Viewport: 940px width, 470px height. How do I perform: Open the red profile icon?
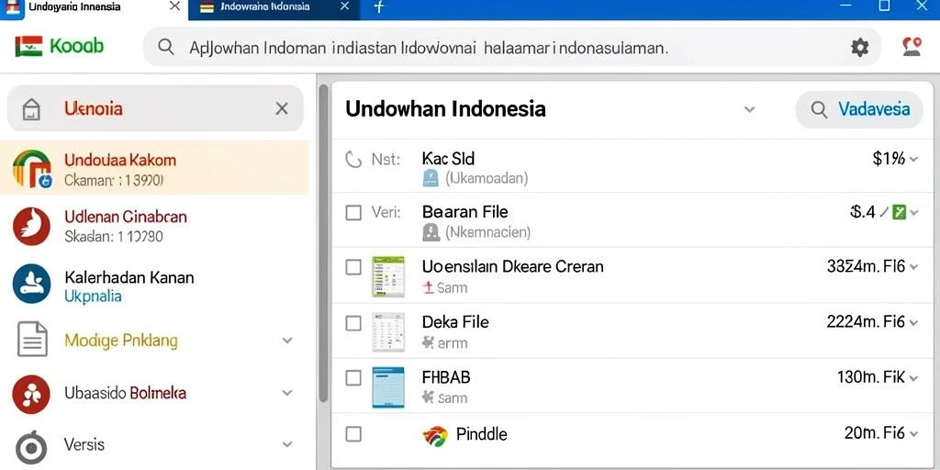pos(912,47)
